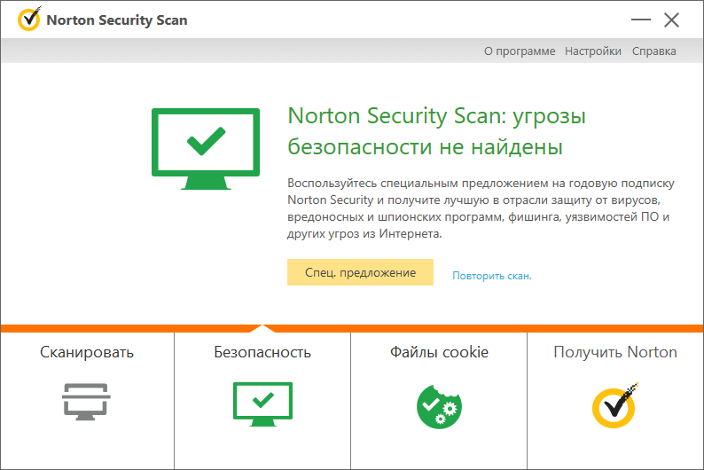
Task: Click the green cookie icon with gears
Action: coord(439,403)
